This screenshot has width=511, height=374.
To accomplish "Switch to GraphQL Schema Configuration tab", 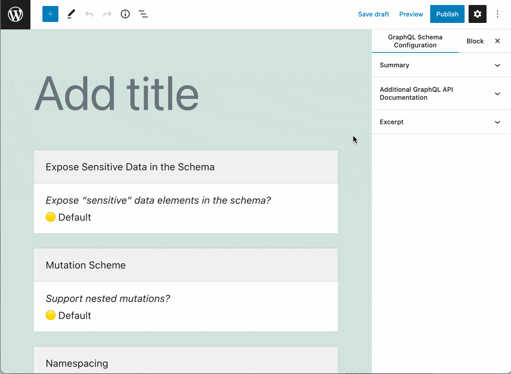I will (415, 41).
